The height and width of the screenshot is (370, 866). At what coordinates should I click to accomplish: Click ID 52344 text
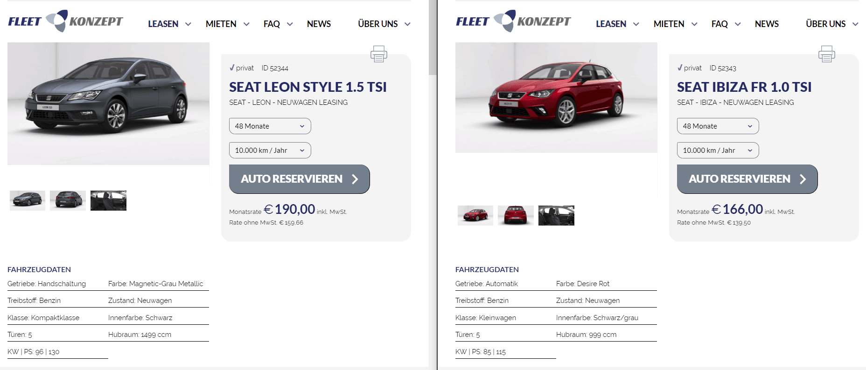[x=275, y=68]
